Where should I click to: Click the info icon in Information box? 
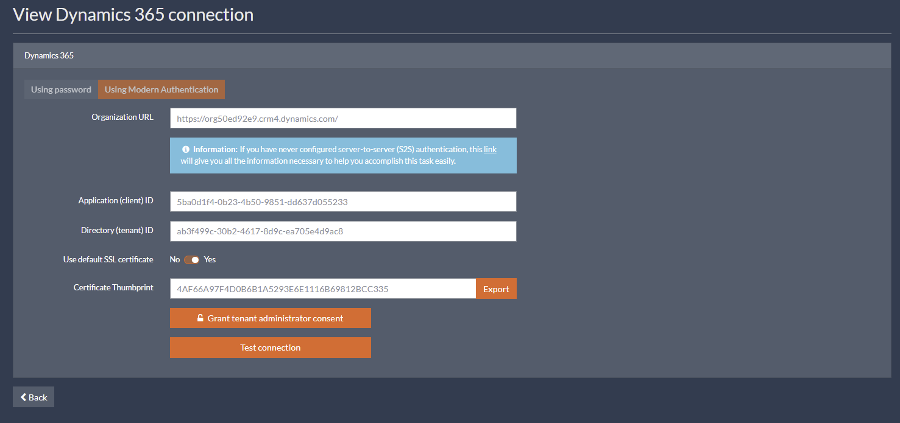[185, 149]
